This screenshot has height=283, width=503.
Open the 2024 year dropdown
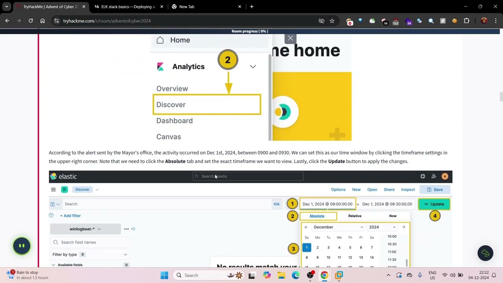(x=382, y=227)
